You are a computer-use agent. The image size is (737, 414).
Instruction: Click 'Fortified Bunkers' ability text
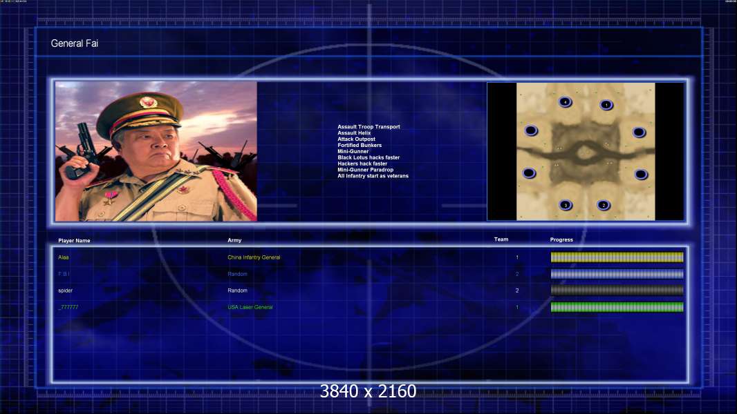click(x=360, y=146)
